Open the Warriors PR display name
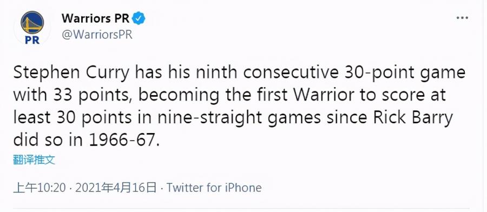487x212 pixels. pos(96,18)
